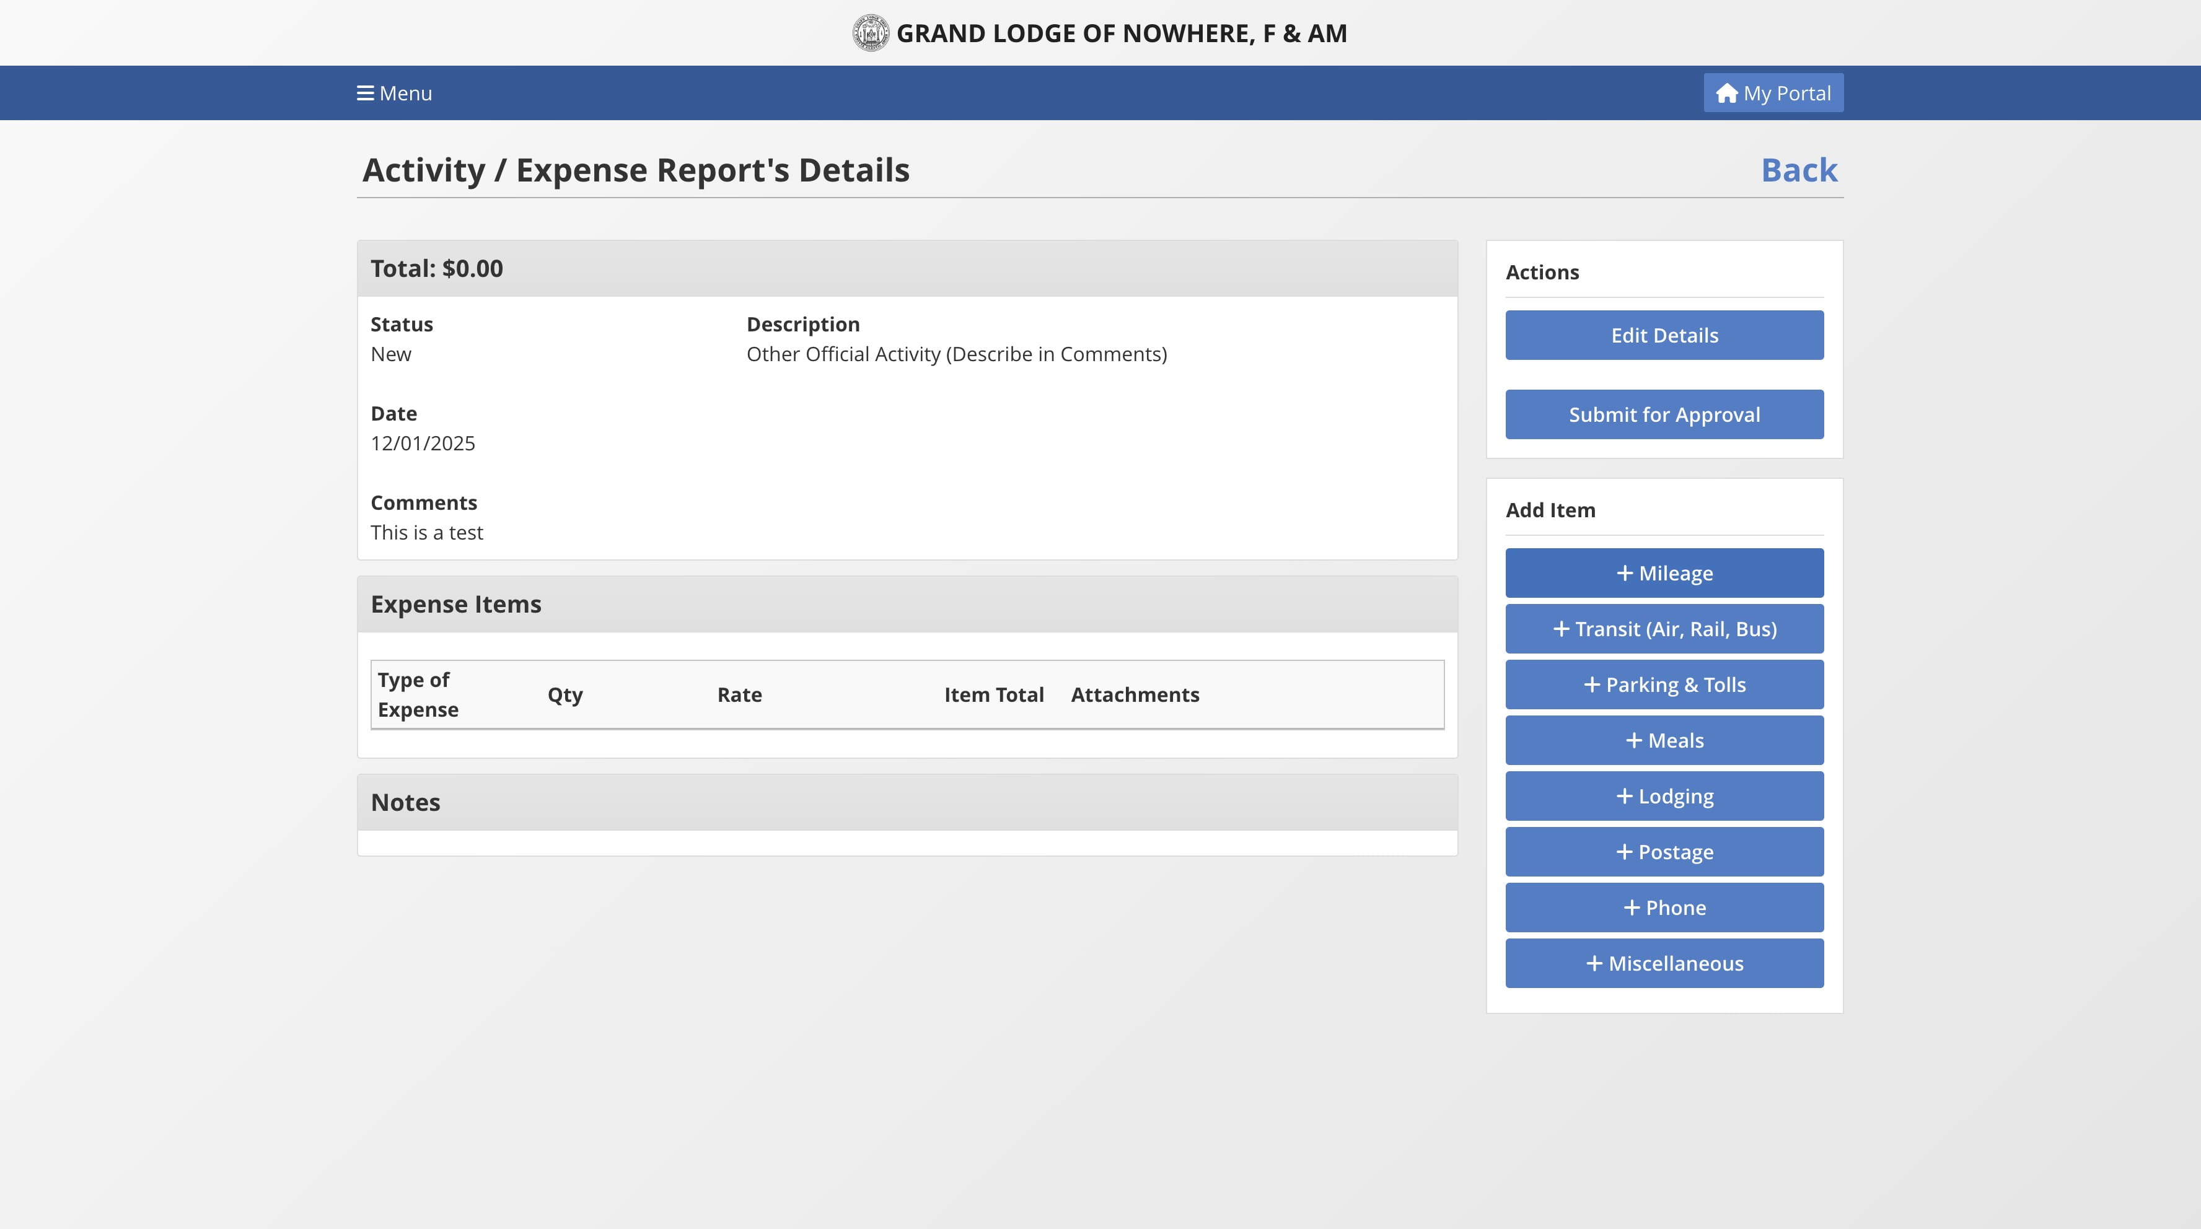Click the Expense Items section header
Image resolution: width=2201 pixels, height=1229 pixels.
tap(907, 604)
